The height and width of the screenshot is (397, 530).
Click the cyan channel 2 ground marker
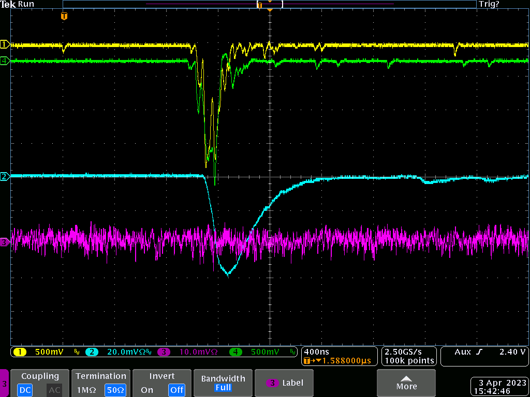point(5,177)
